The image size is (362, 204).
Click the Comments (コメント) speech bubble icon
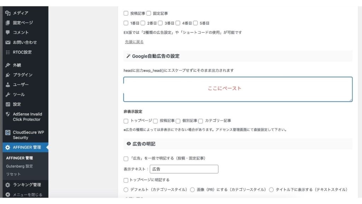click(x=8, y=33)
